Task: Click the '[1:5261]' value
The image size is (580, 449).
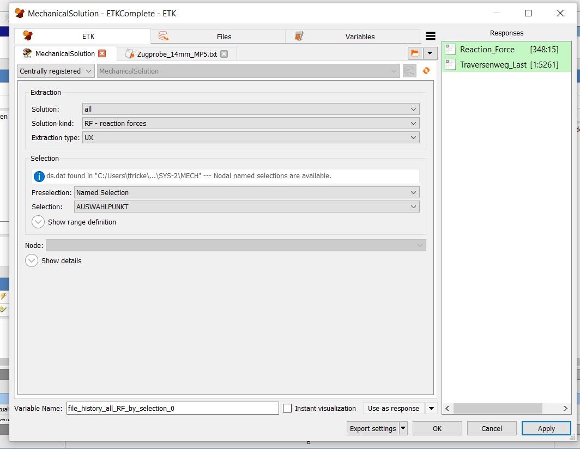Action: pyautogui.click(x=544, y=65)
